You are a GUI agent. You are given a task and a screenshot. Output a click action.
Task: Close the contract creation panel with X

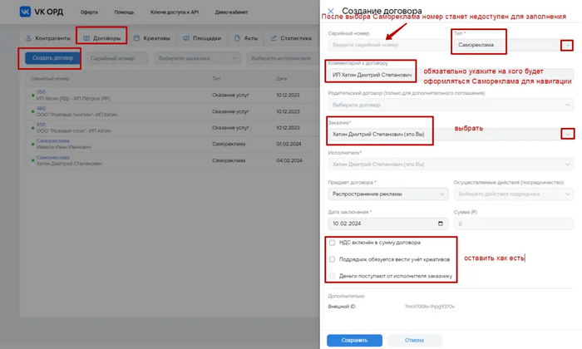coord(331,11)
